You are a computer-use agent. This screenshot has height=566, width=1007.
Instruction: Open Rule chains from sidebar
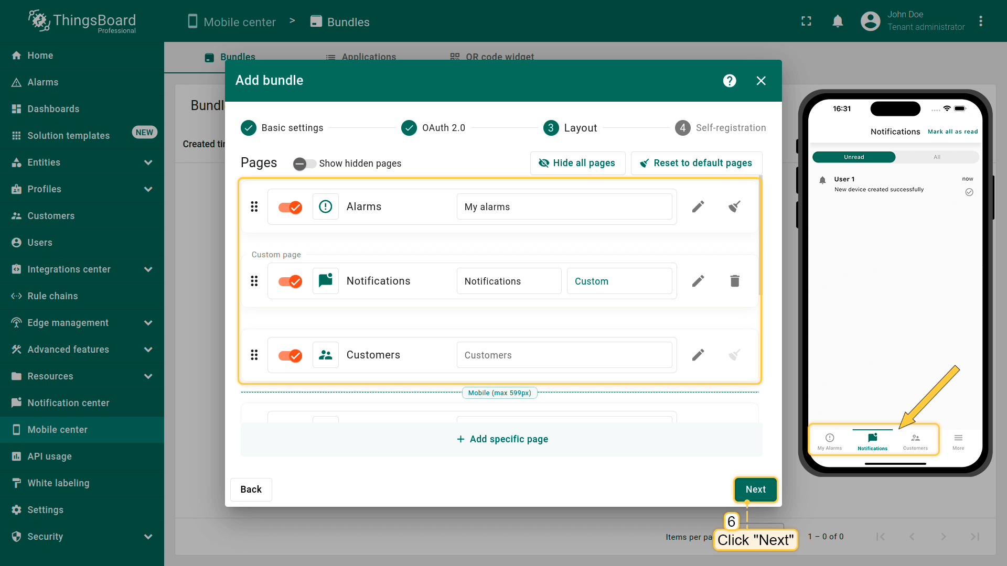click(x=52, y=296)
